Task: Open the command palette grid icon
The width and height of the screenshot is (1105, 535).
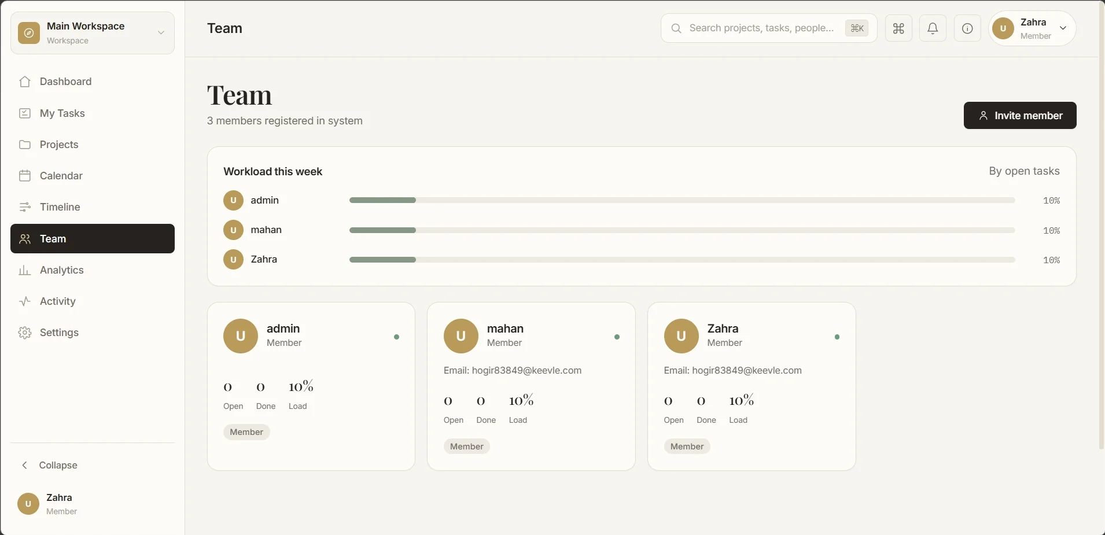Action: (898, 28)
